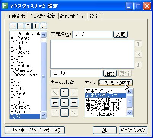Screen dimensions: 153x138
Task: Click the gesture list scrollbar thumb
Action: pos(43,77)
